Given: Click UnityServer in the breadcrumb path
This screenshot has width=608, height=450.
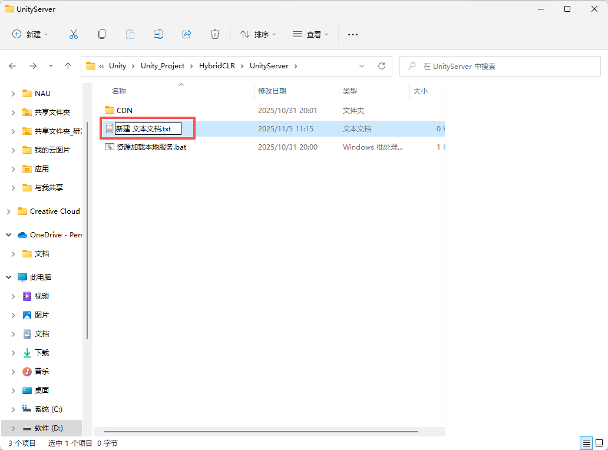Looking at the screenshot, I should pyautogui.click(x=269, y=66).
